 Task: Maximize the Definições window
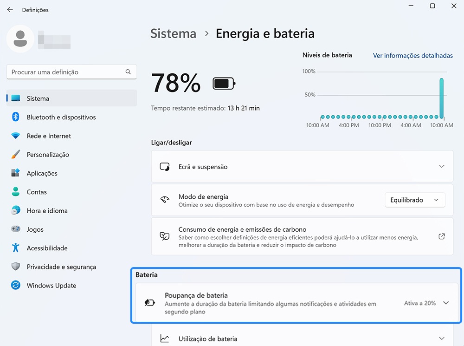tap(432, 6)
